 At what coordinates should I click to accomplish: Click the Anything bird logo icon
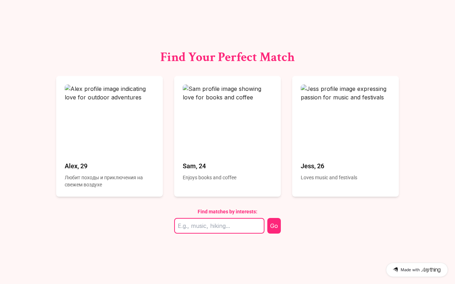click(x=395, y=270)
